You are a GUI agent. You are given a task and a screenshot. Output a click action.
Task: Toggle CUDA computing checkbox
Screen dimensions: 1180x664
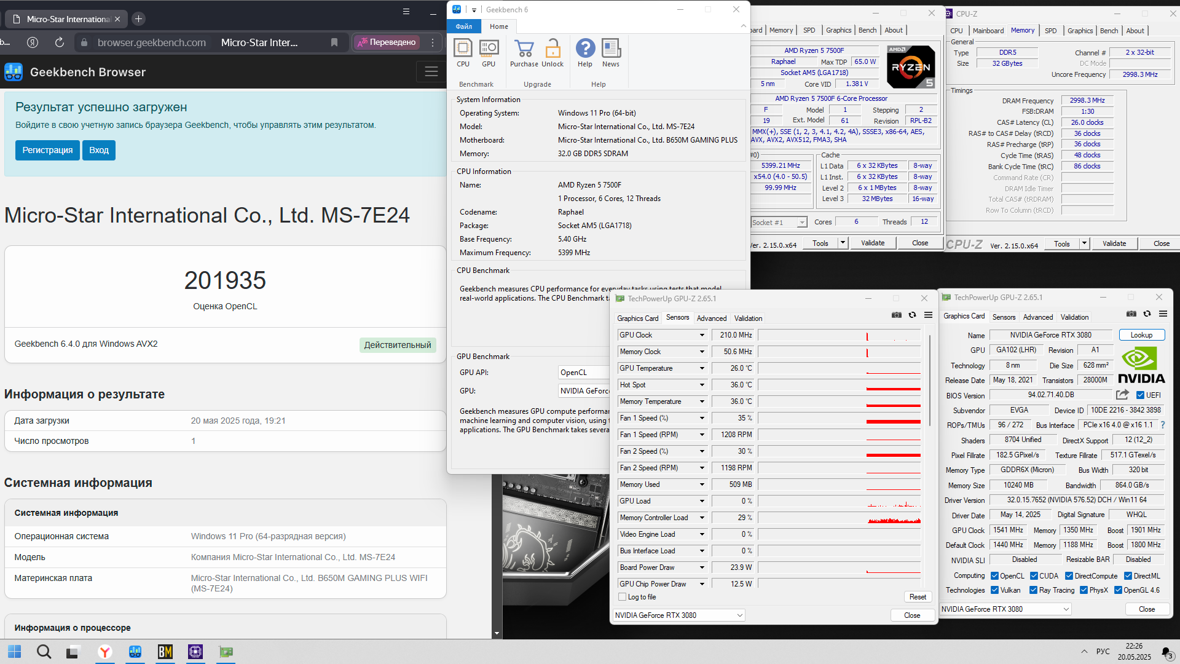(x=1034, y=576)
